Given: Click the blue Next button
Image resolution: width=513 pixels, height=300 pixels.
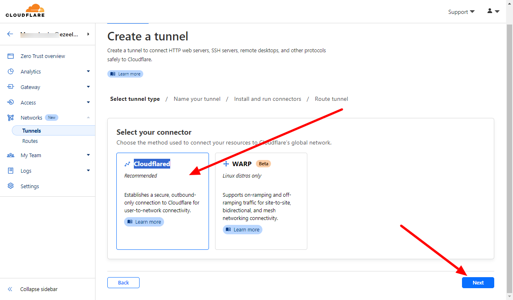Looking at the screenshot, I should coord(478,282).
